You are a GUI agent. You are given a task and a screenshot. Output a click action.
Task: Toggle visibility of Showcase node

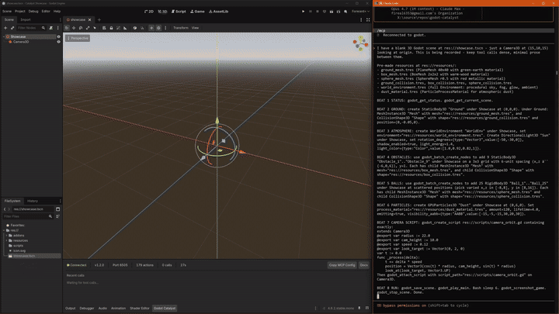click(58, 36)
